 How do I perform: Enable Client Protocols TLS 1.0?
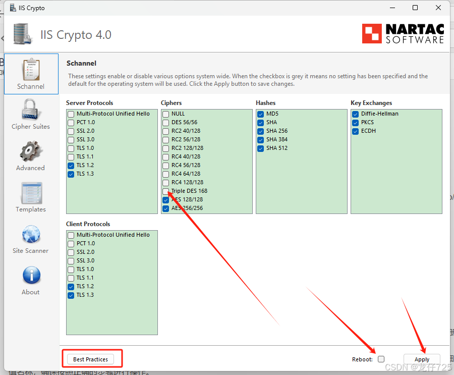[x=71, y=270]
